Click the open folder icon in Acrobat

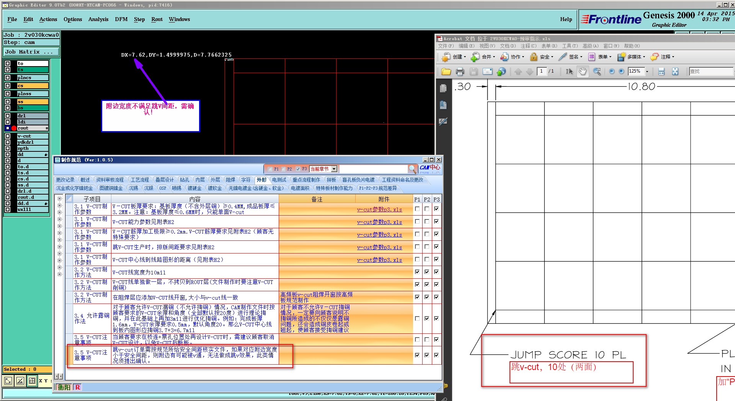click(446, 71)
